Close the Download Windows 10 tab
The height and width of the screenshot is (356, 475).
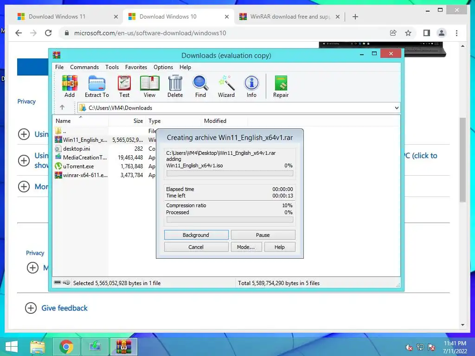pyautogui.click(x=226, y=17)
